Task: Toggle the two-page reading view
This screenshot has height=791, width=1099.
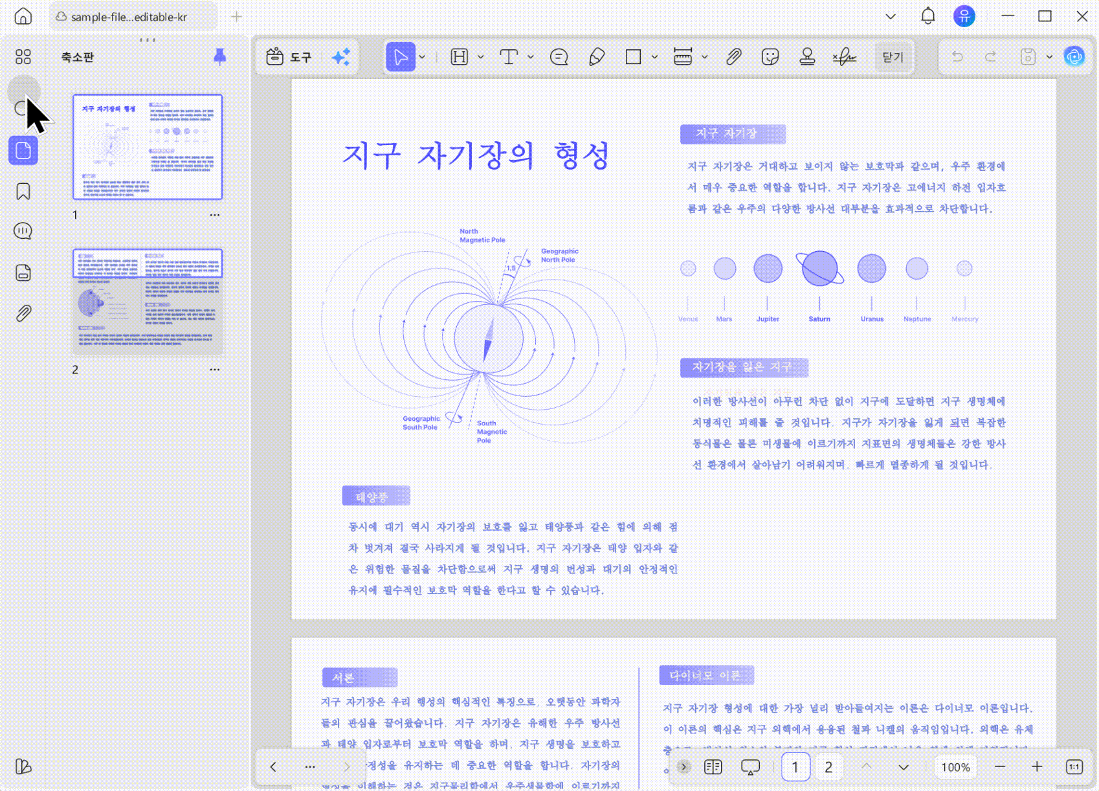Action: 713,767
